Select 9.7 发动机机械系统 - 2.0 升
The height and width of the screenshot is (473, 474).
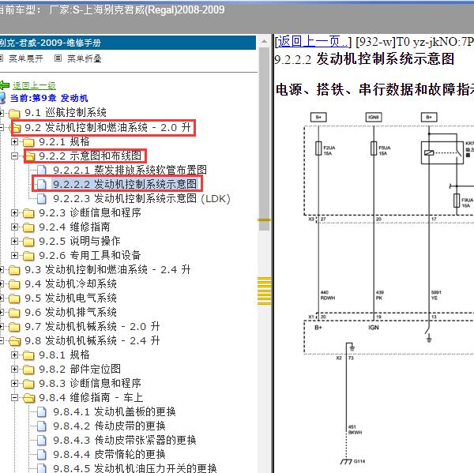[x=92, y=326]
